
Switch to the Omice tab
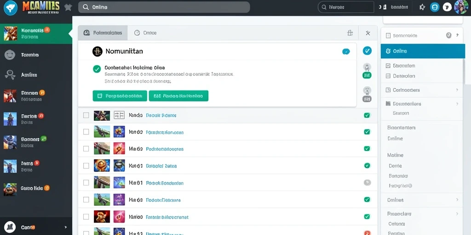146,33
